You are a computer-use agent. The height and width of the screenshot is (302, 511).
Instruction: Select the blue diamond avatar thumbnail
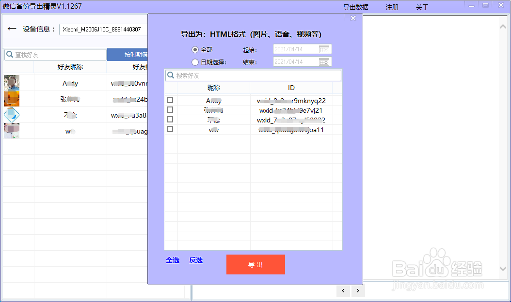coord(12,115)
